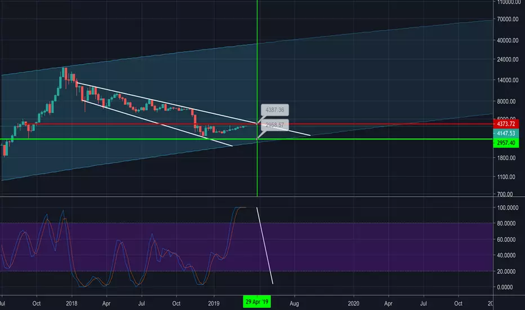Image resolution: width=525 pixels, height=310 pixels.
Task: Click the 2018 label on time axis
Action: pyautogui.click(x=72, y=303)
